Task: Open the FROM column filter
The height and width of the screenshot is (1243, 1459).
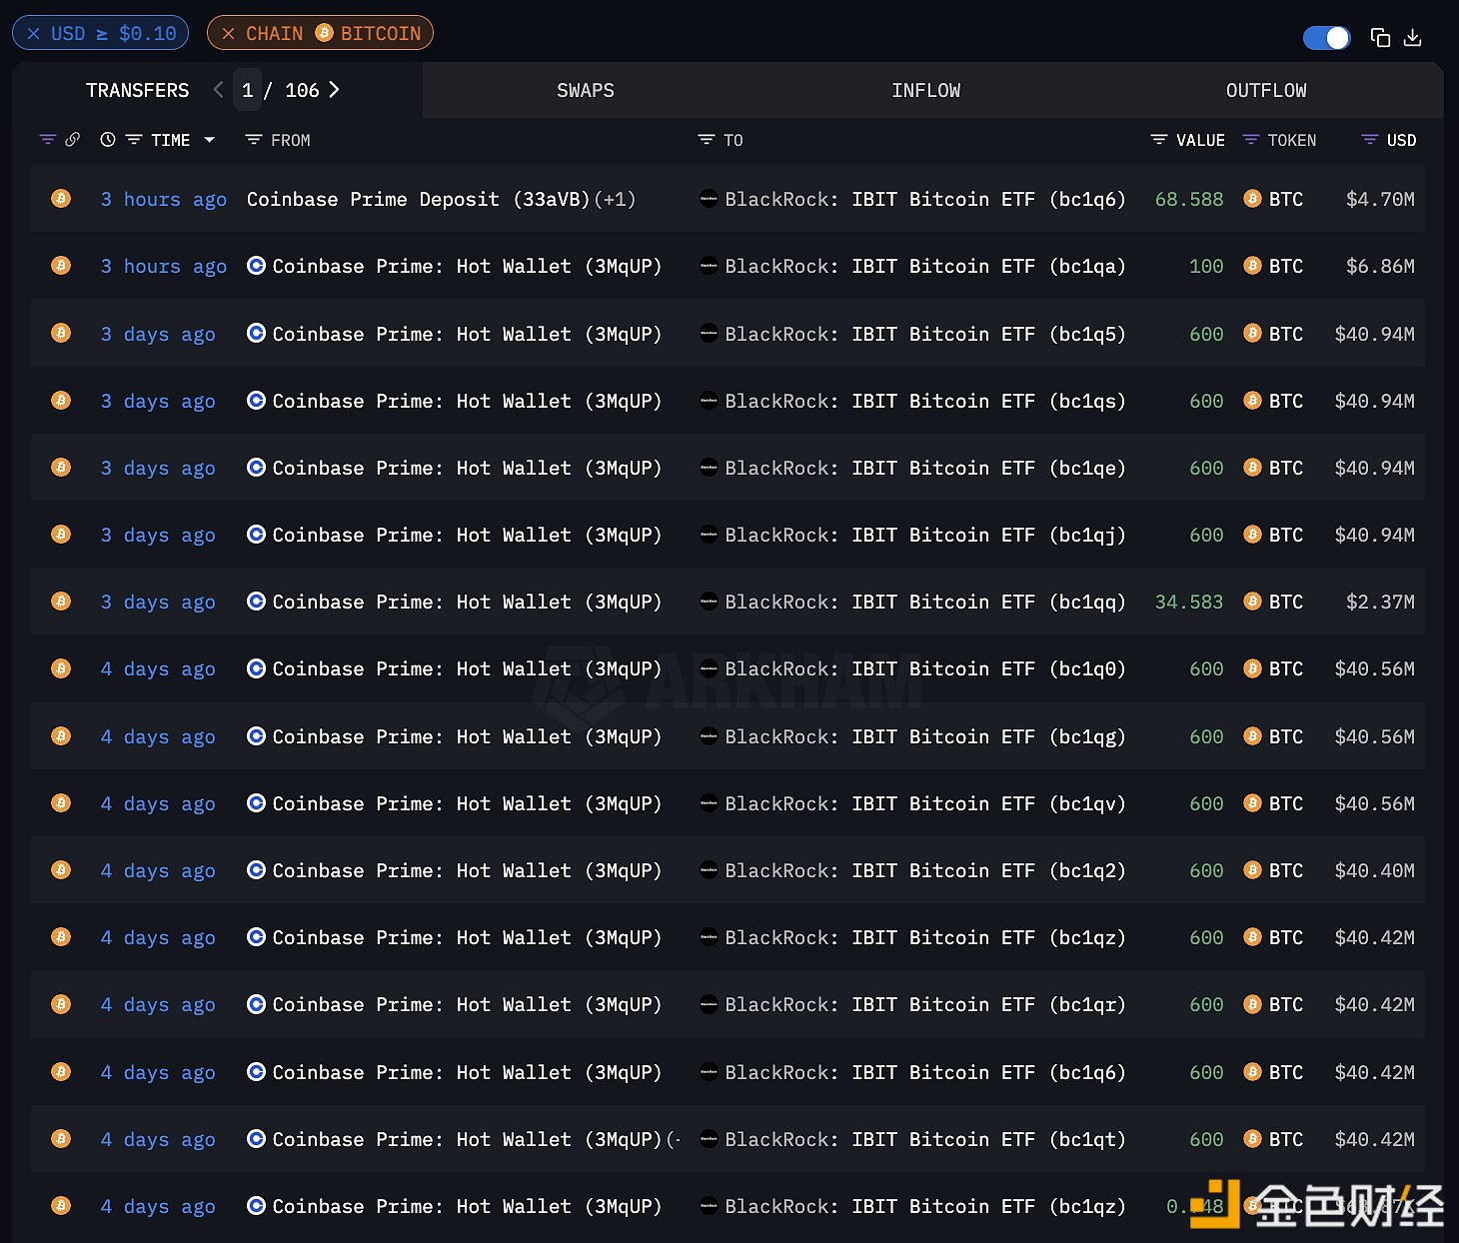Action: tap(254, 140)
